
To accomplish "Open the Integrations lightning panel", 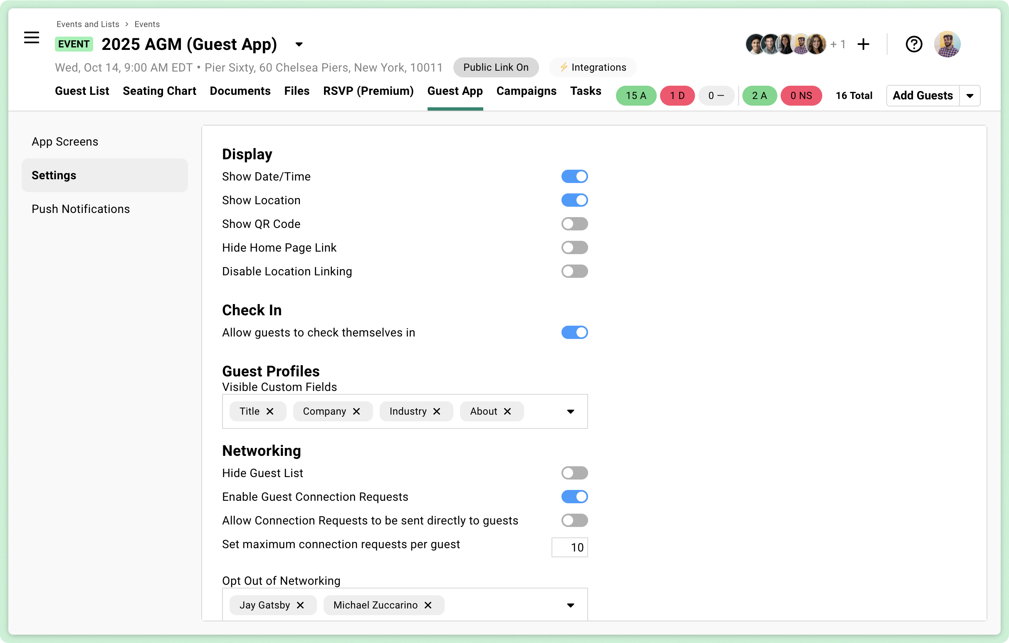I will tap(592, 67).
